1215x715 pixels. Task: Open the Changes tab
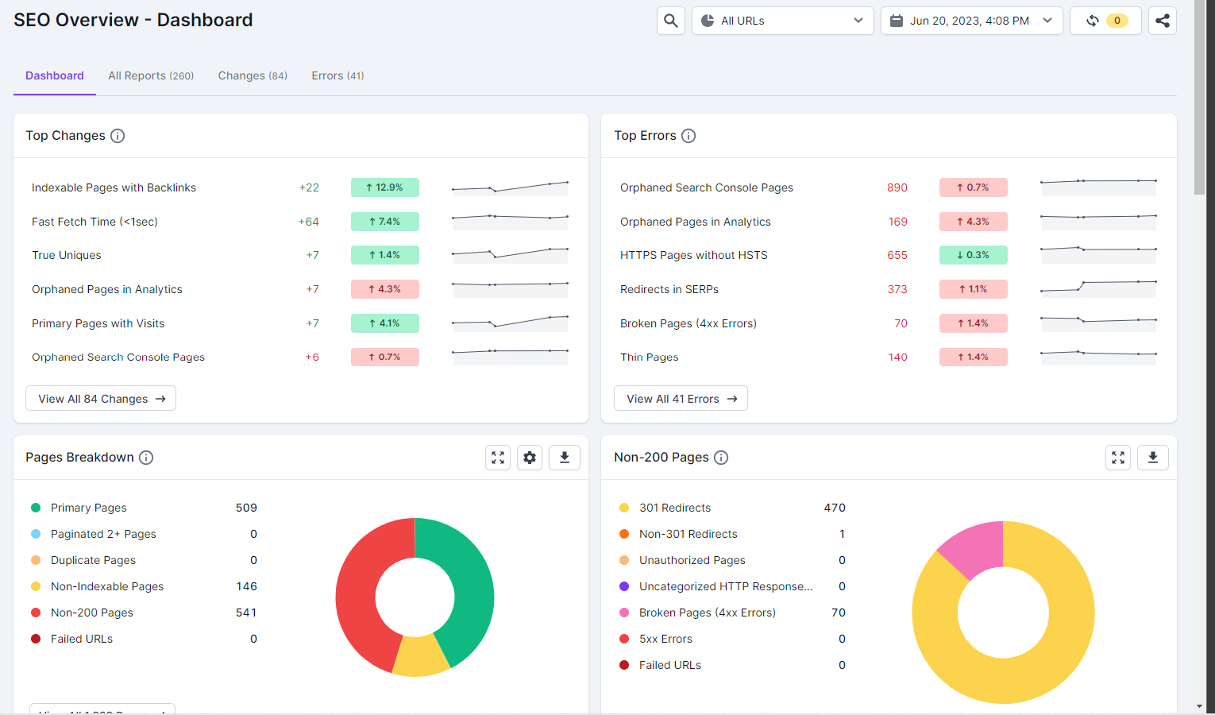point(253,75)
